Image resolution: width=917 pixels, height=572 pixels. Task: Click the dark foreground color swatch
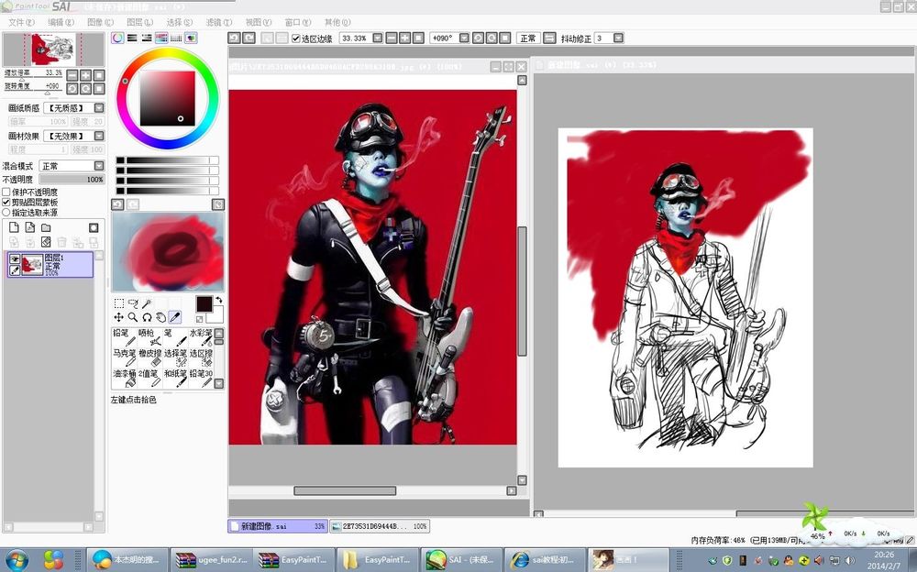(204, 304)
